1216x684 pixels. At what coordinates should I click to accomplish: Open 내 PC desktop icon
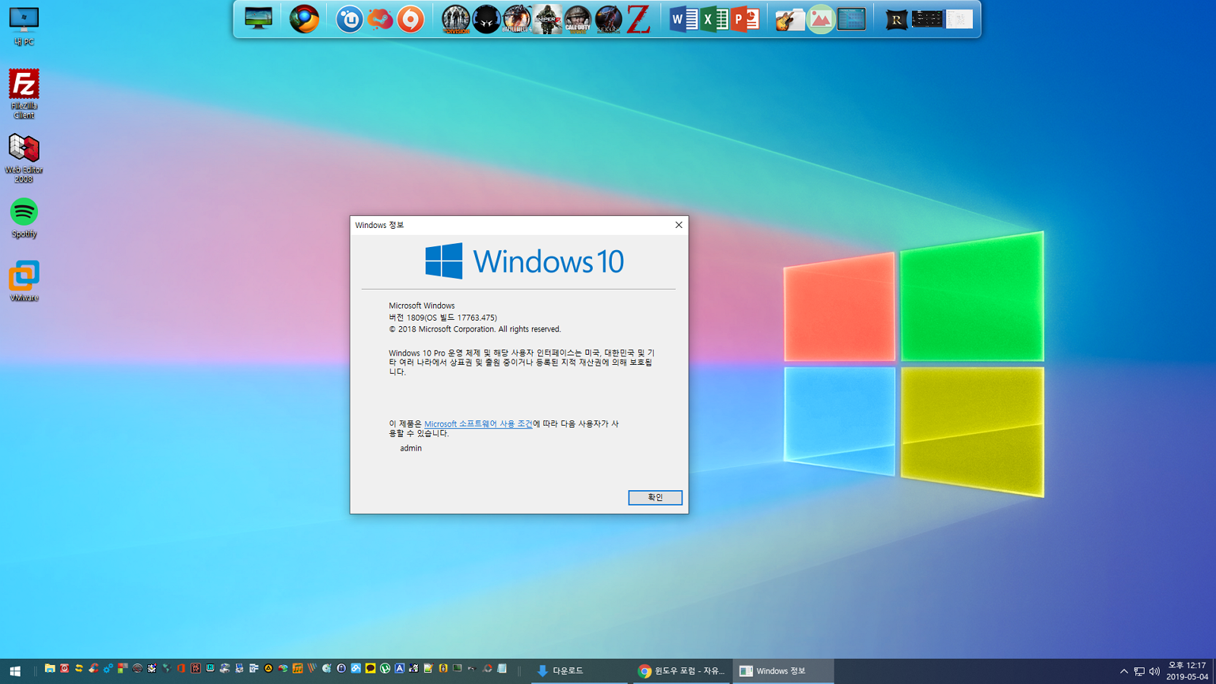pos(24,27)
